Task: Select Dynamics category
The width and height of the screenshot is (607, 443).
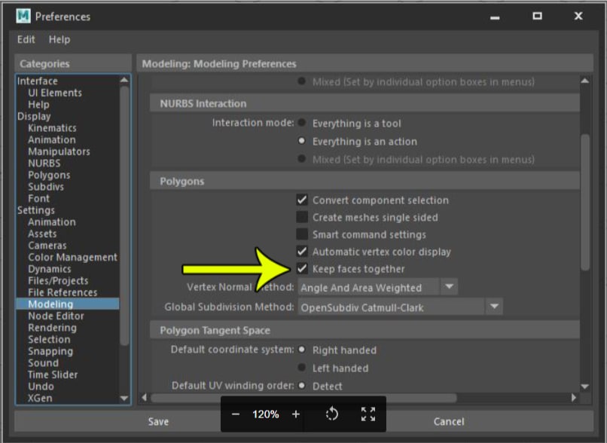Action: (50, 269)
